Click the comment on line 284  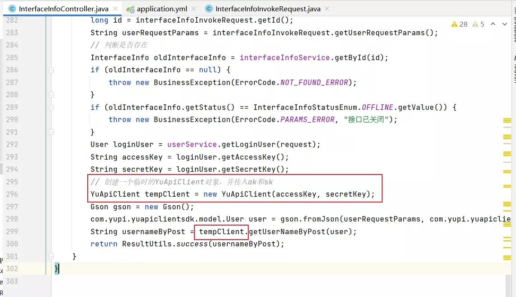(x=119, y=45)
